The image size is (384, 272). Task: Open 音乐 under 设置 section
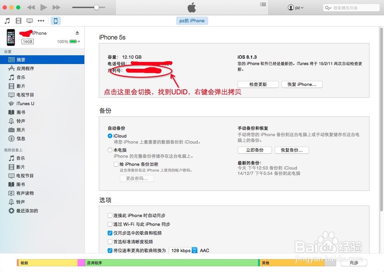click(42, 77)
